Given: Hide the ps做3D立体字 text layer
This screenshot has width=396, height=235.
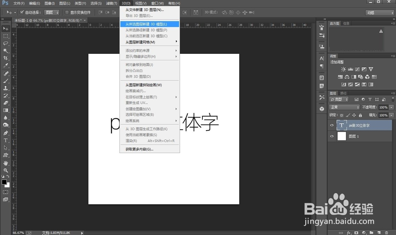Looking at the screenshot, I should (x=332, y=125).
